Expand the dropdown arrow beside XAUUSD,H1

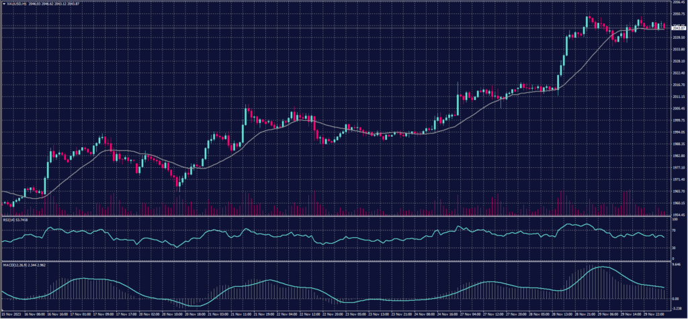[x=3, y=3]
